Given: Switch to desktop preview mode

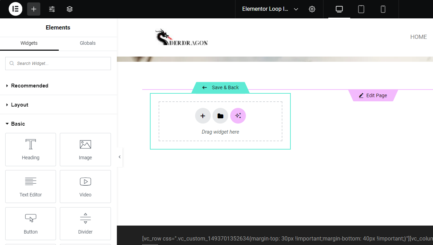Looking at the screenshot, I should pos(339,9).
